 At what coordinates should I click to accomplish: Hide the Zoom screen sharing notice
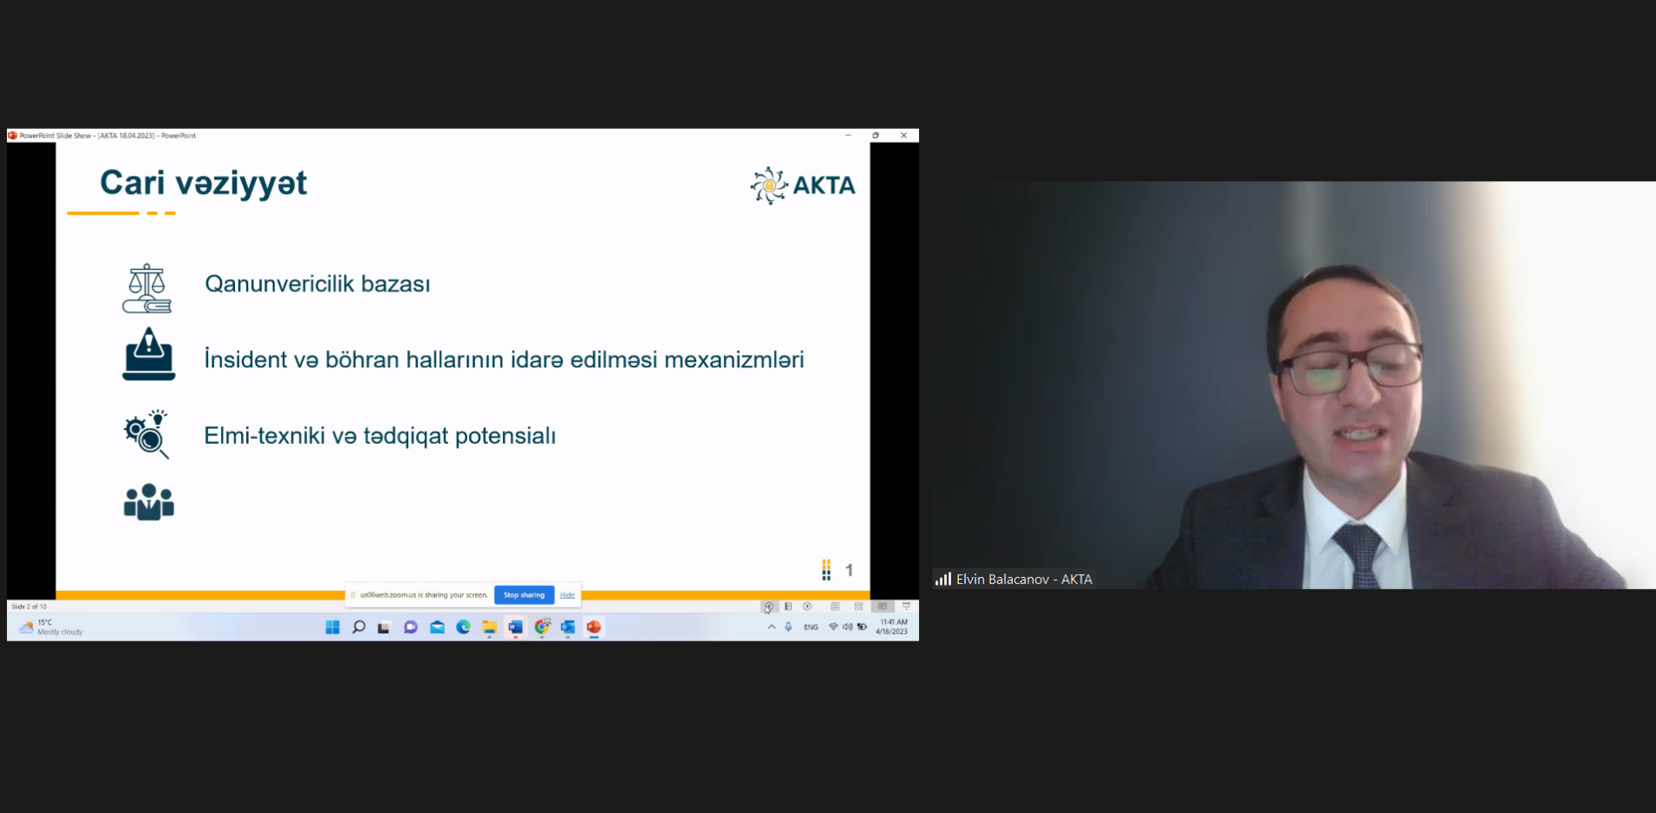(567, 595)
